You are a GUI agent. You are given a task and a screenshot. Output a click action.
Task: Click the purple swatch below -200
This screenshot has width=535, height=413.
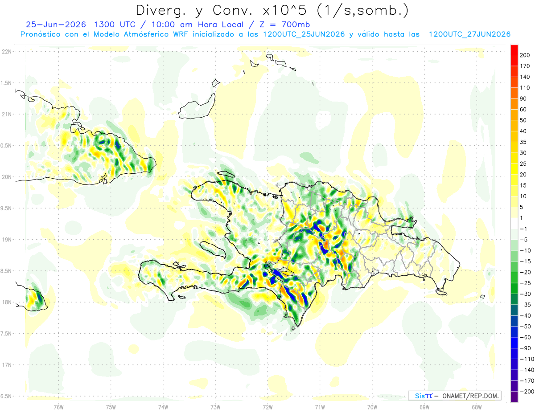click(514, 397)
